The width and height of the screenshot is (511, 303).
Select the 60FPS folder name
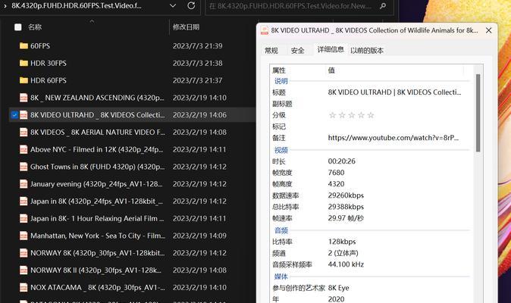coord(40,46)
